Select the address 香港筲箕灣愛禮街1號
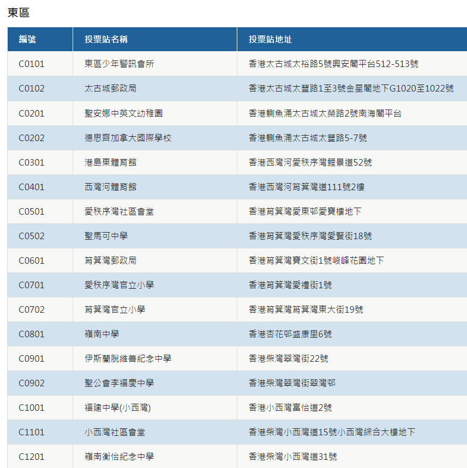This screenshot has height=468, width=467. point(290,285)
